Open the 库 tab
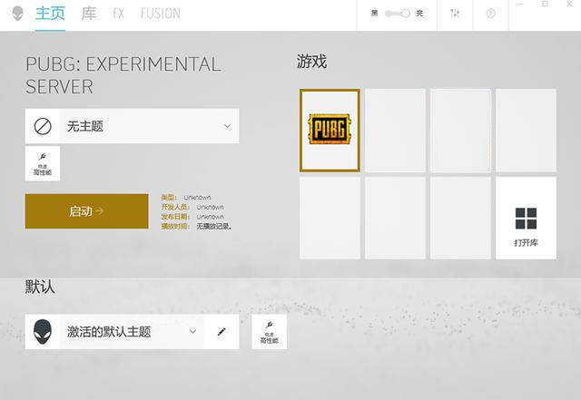 pos(89,14)
